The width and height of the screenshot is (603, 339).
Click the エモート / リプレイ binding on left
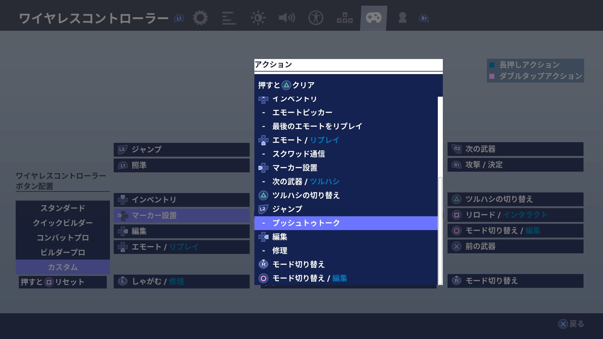[x=182, y=247]
